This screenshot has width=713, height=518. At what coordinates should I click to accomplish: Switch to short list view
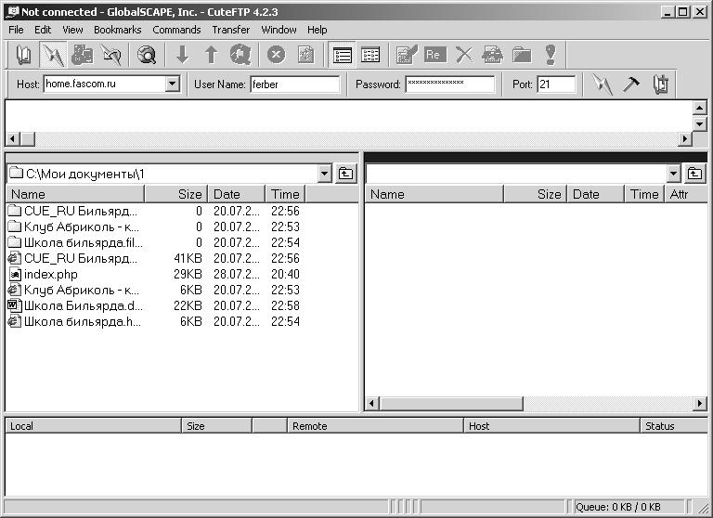342,55
